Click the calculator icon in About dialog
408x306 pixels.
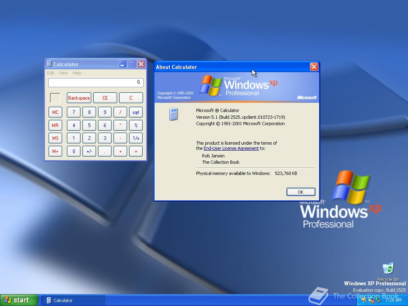(174, 114)
